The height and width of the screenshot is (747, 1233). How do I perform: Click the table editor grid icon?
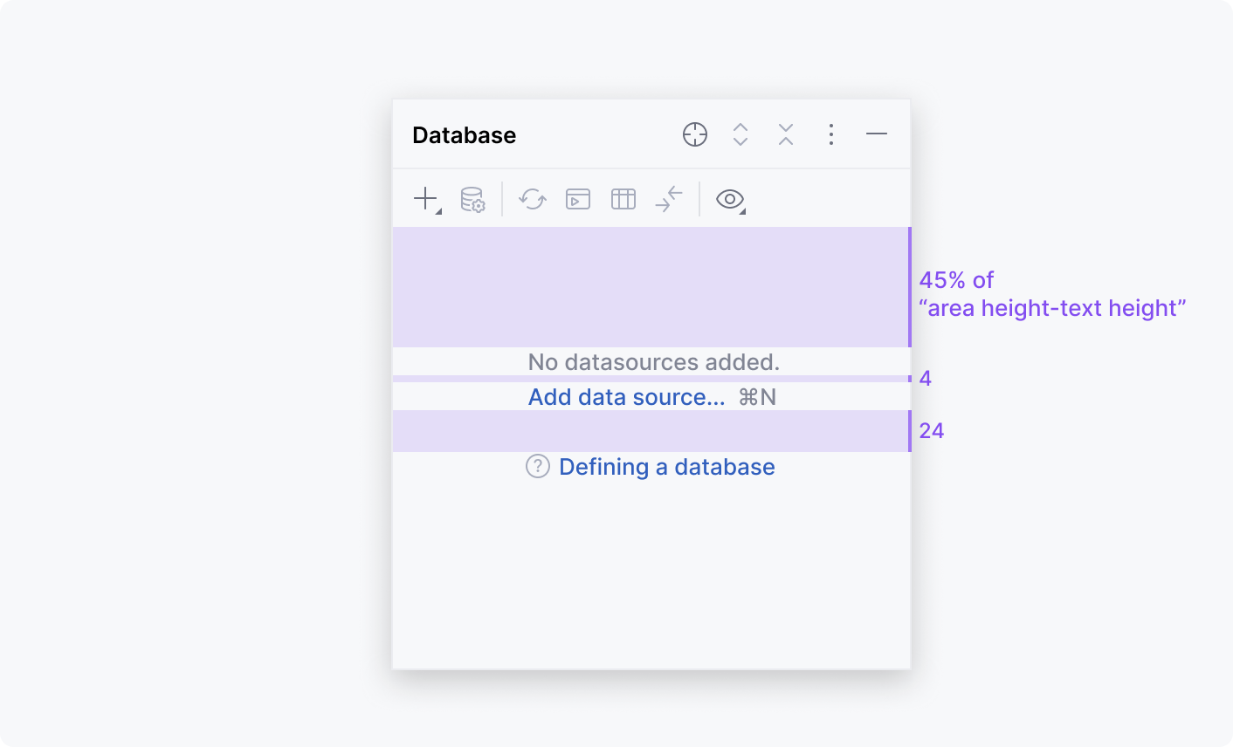click(x=623, y=200)
